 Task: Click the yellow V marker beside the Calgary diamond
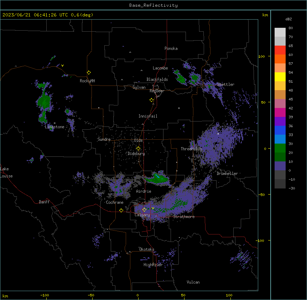pyautogui.click(x=153, y=208)
